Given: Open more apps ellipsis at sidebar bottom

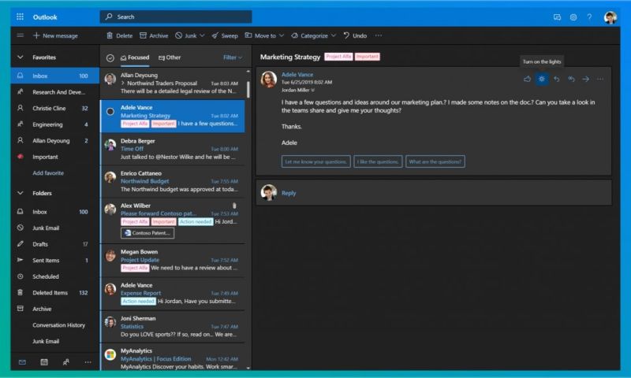Looking at the screenshot, I should (88, 362).
